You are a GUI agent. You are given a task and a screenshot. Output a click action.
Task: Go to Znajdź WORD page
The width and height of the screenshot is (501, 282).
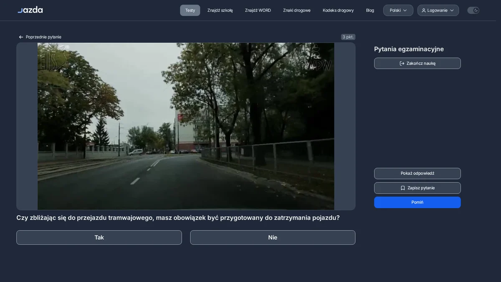tap(258, 10)
